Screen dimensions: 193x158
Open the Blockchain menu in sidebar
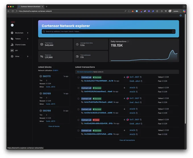[20, 33]
